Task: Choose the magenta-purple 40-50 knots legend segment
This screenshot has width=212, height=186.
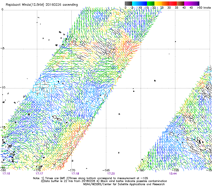Action: (192, 3)
